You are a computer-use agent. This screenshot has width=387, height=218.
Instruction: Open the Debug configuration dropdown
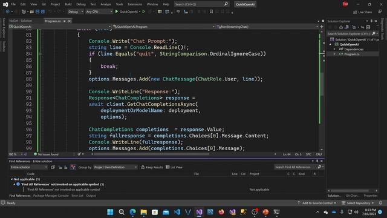[75, 12]
